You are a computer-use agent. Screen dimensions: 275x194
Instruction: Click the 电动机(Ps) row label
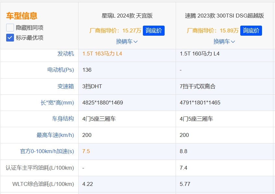pos(61,70)
